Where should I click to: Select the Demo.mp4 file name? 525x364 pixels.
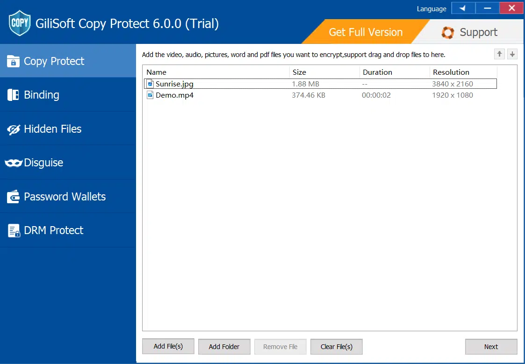(174, 95)
